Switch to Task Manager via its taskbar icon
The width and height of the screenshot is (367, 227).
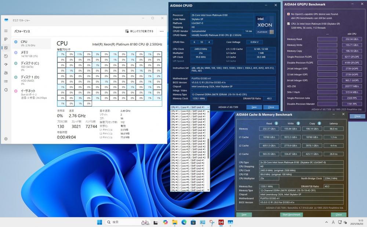[230, 222]
